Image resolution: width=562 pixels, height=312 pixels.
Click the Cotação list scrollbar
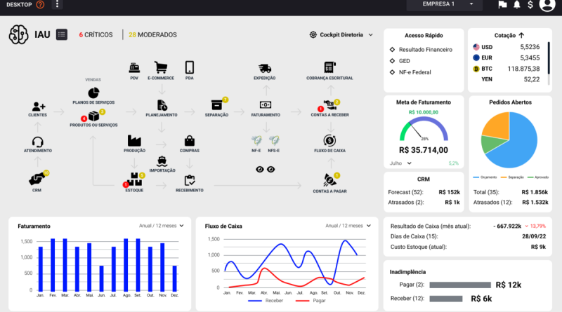pyautogui.click(x=549, y=63)
